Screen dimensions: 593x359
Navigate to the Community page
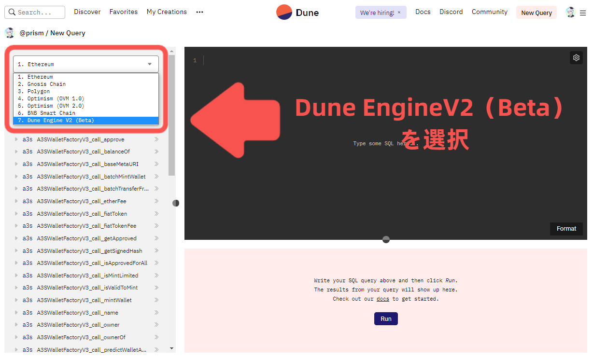coord(490,12)
